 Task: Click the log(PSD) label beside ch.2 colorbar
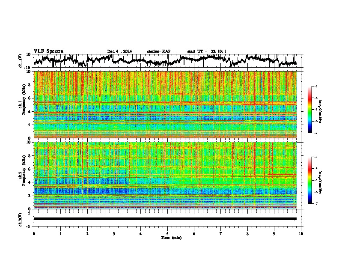321,182
